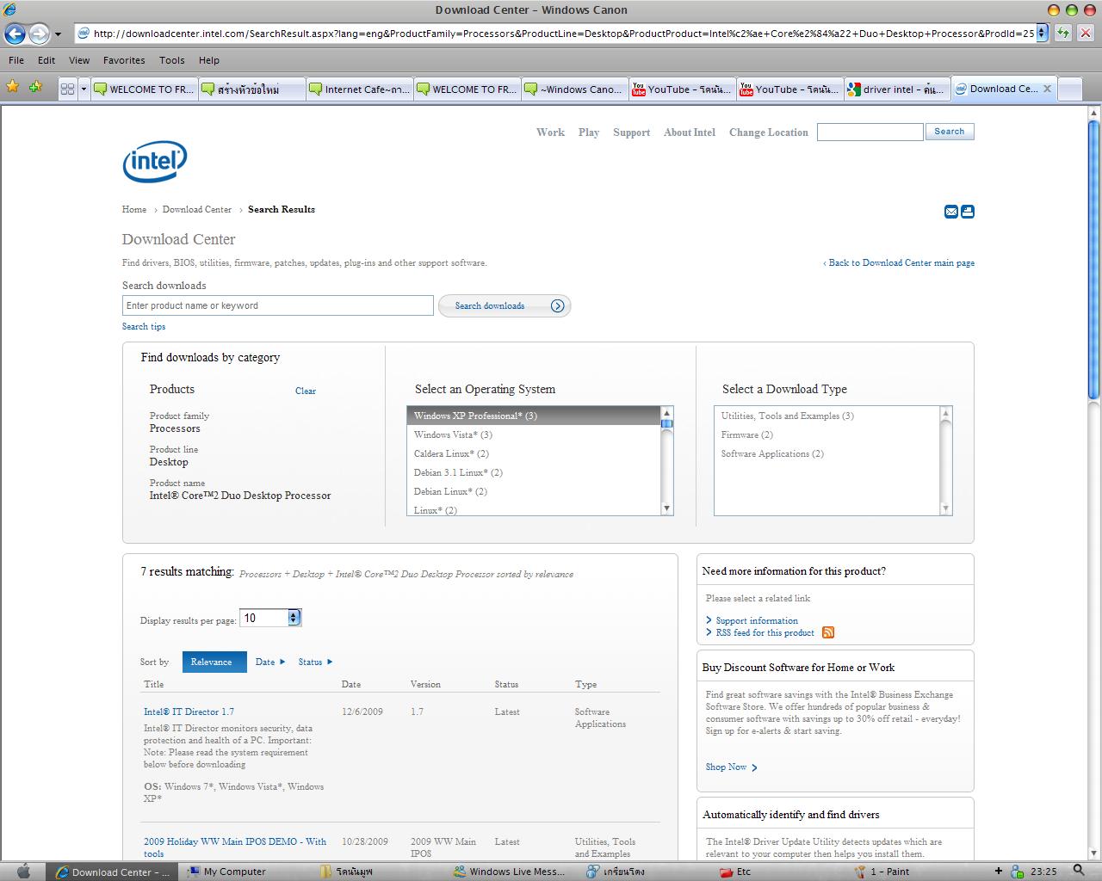This screenshot has height=881, width=1102.
Task: Click the browser Back arrow button
Action: click(15, 34)
